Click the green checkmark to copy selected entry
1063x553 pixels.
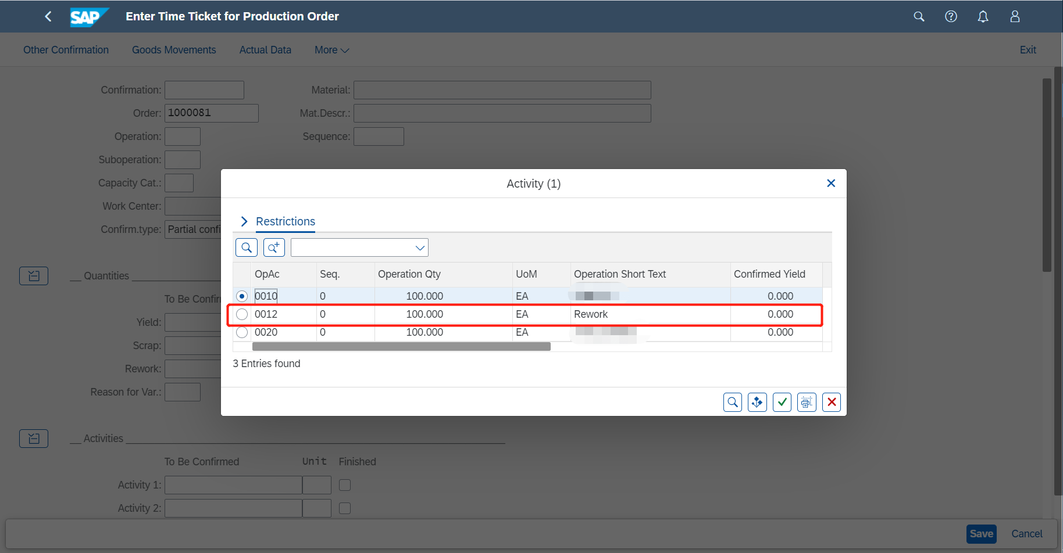pyautogui.click(x=782, y=402)
